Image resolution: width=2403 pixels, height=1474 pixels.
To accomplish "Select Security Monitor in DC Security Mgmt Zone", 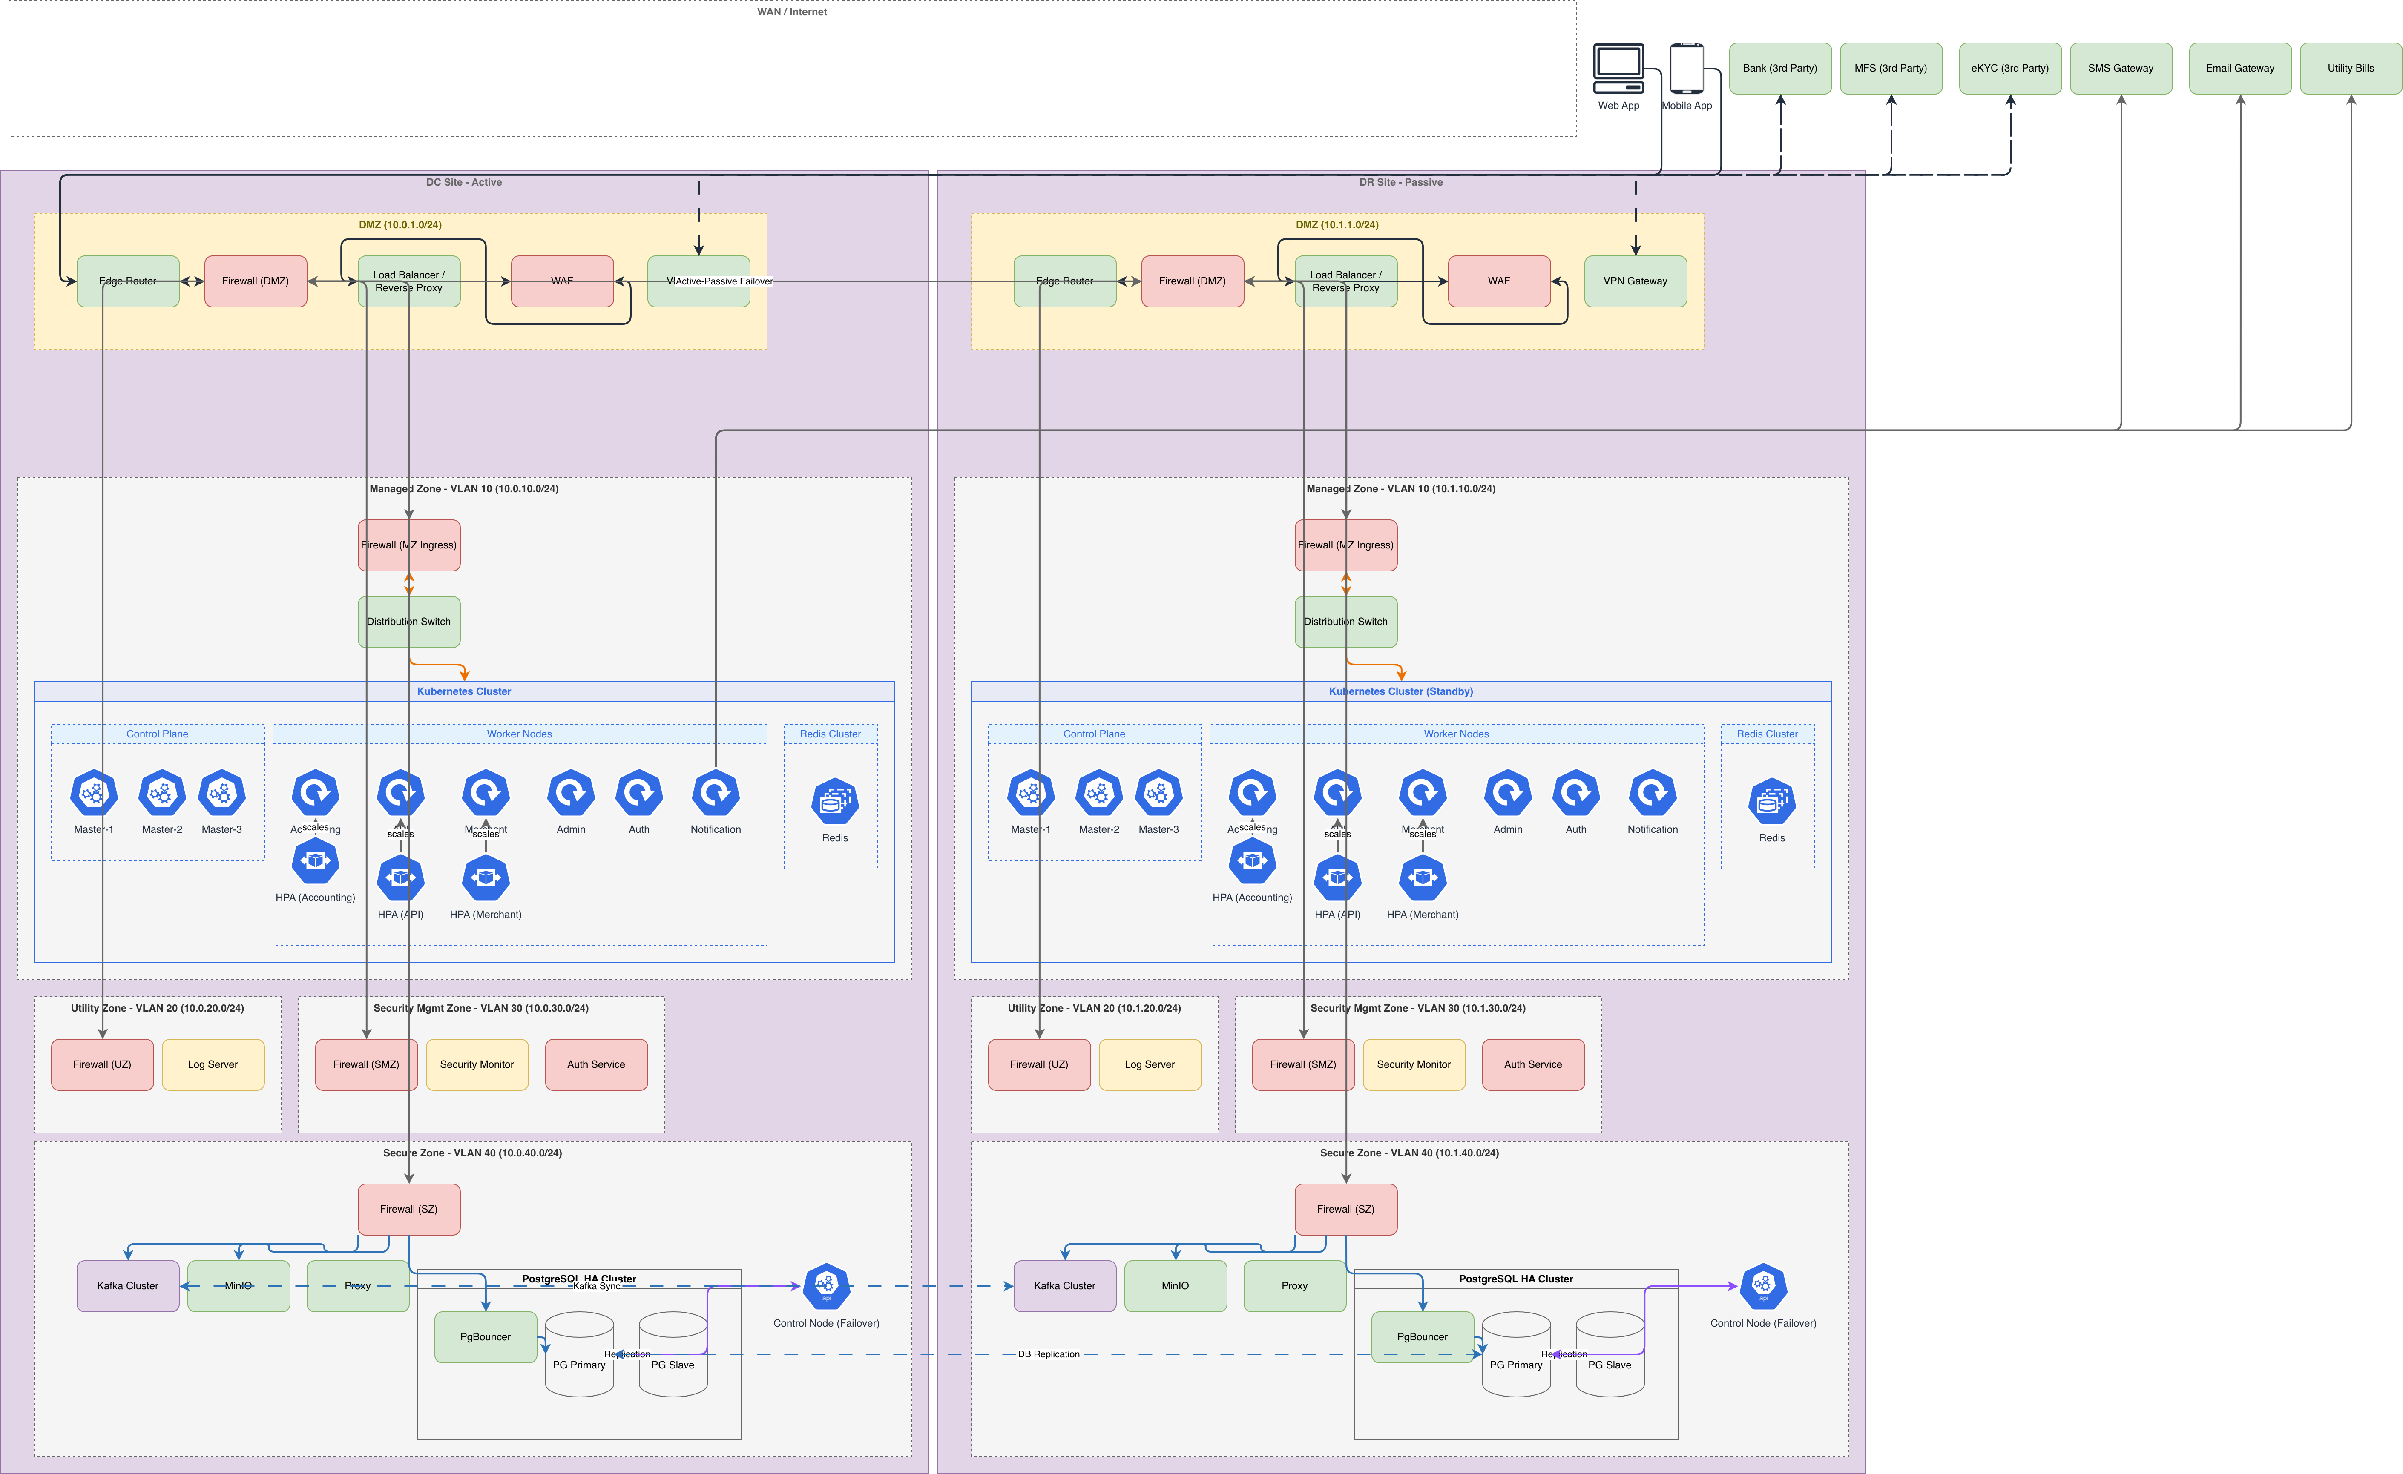I will pyautogui.click(x=477, y=1064).
